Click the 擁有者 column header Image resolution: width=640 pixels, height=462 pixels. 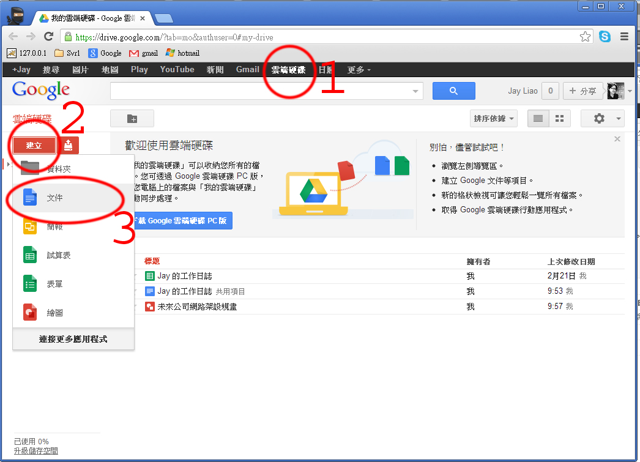pyautogui.click(x=478, y=262)
